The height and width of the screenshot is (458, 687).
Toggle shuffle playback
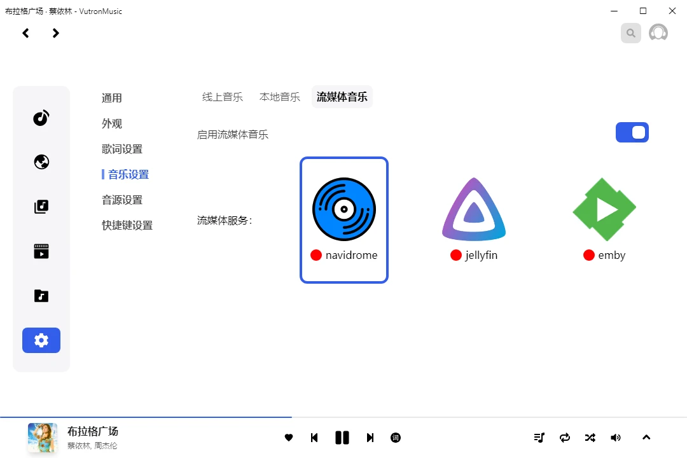click(590, 438)
